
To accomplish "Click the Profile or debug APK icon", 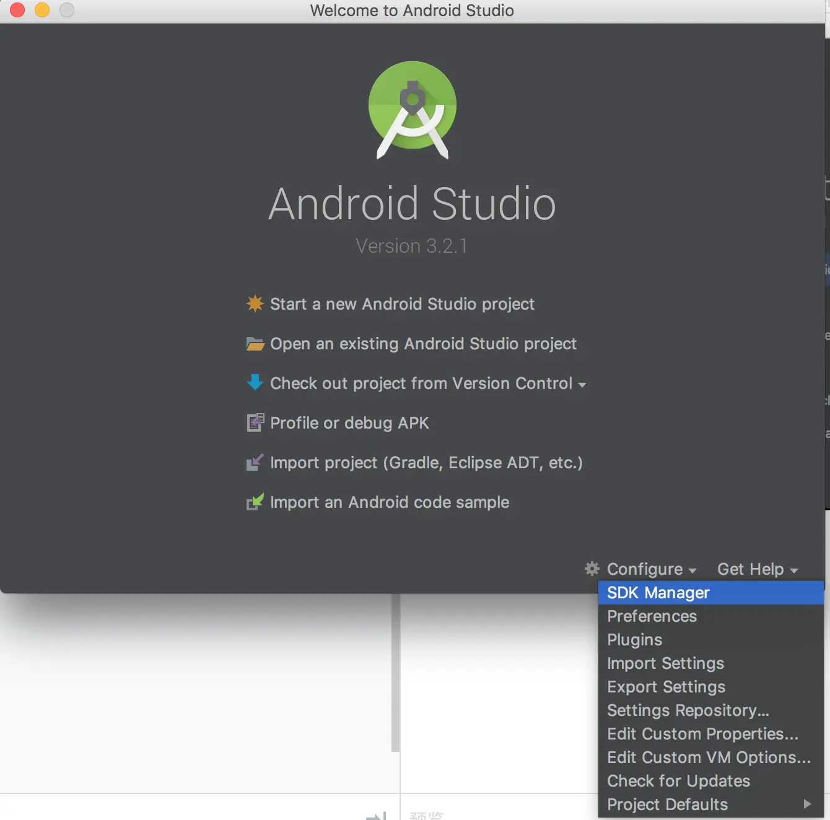I will click(255, 422).
